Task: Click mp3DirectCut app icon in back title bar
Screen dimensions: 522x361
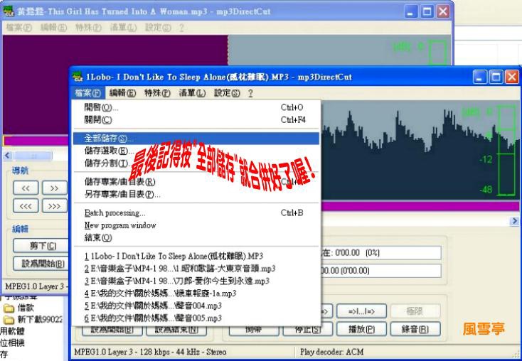Action: pyautogui.click(x=9, y=11)
